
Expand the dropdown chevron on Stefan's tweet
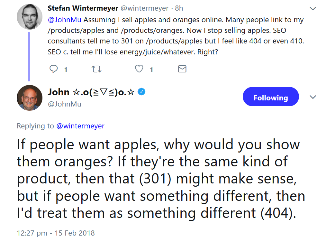point(312,8)
